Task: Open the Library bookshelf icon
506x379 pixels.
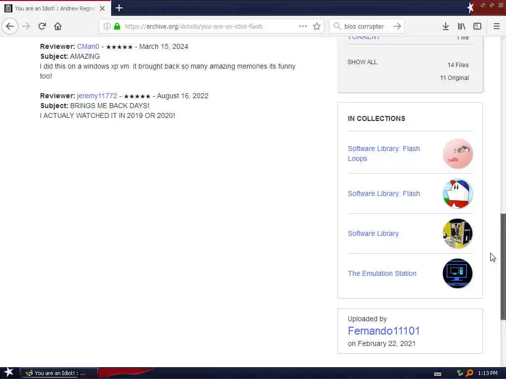Action: point(462,26)
